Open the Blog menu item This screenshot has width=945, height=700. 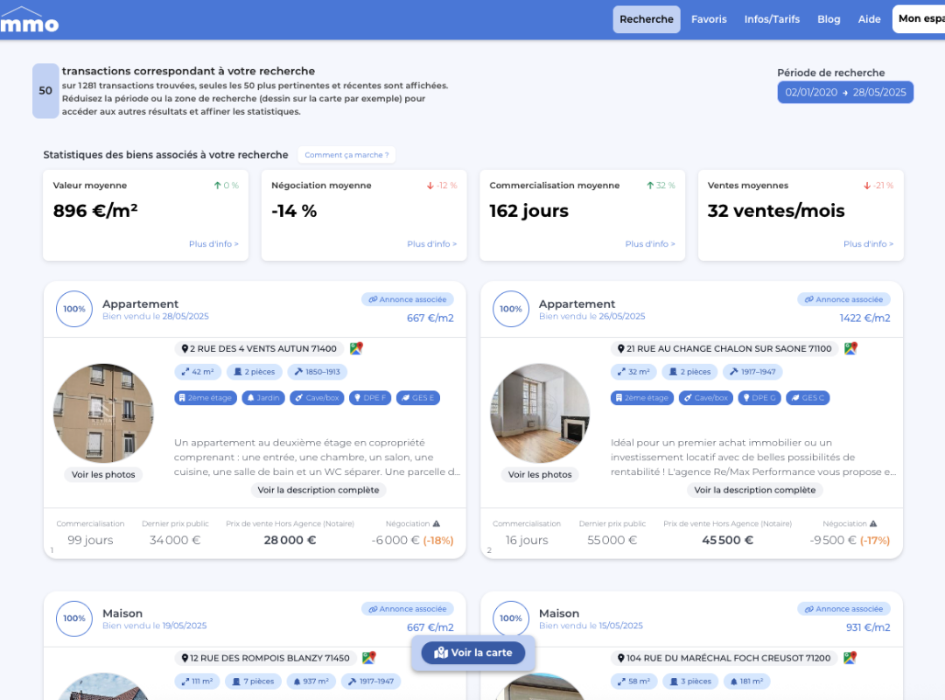[829, 18]
